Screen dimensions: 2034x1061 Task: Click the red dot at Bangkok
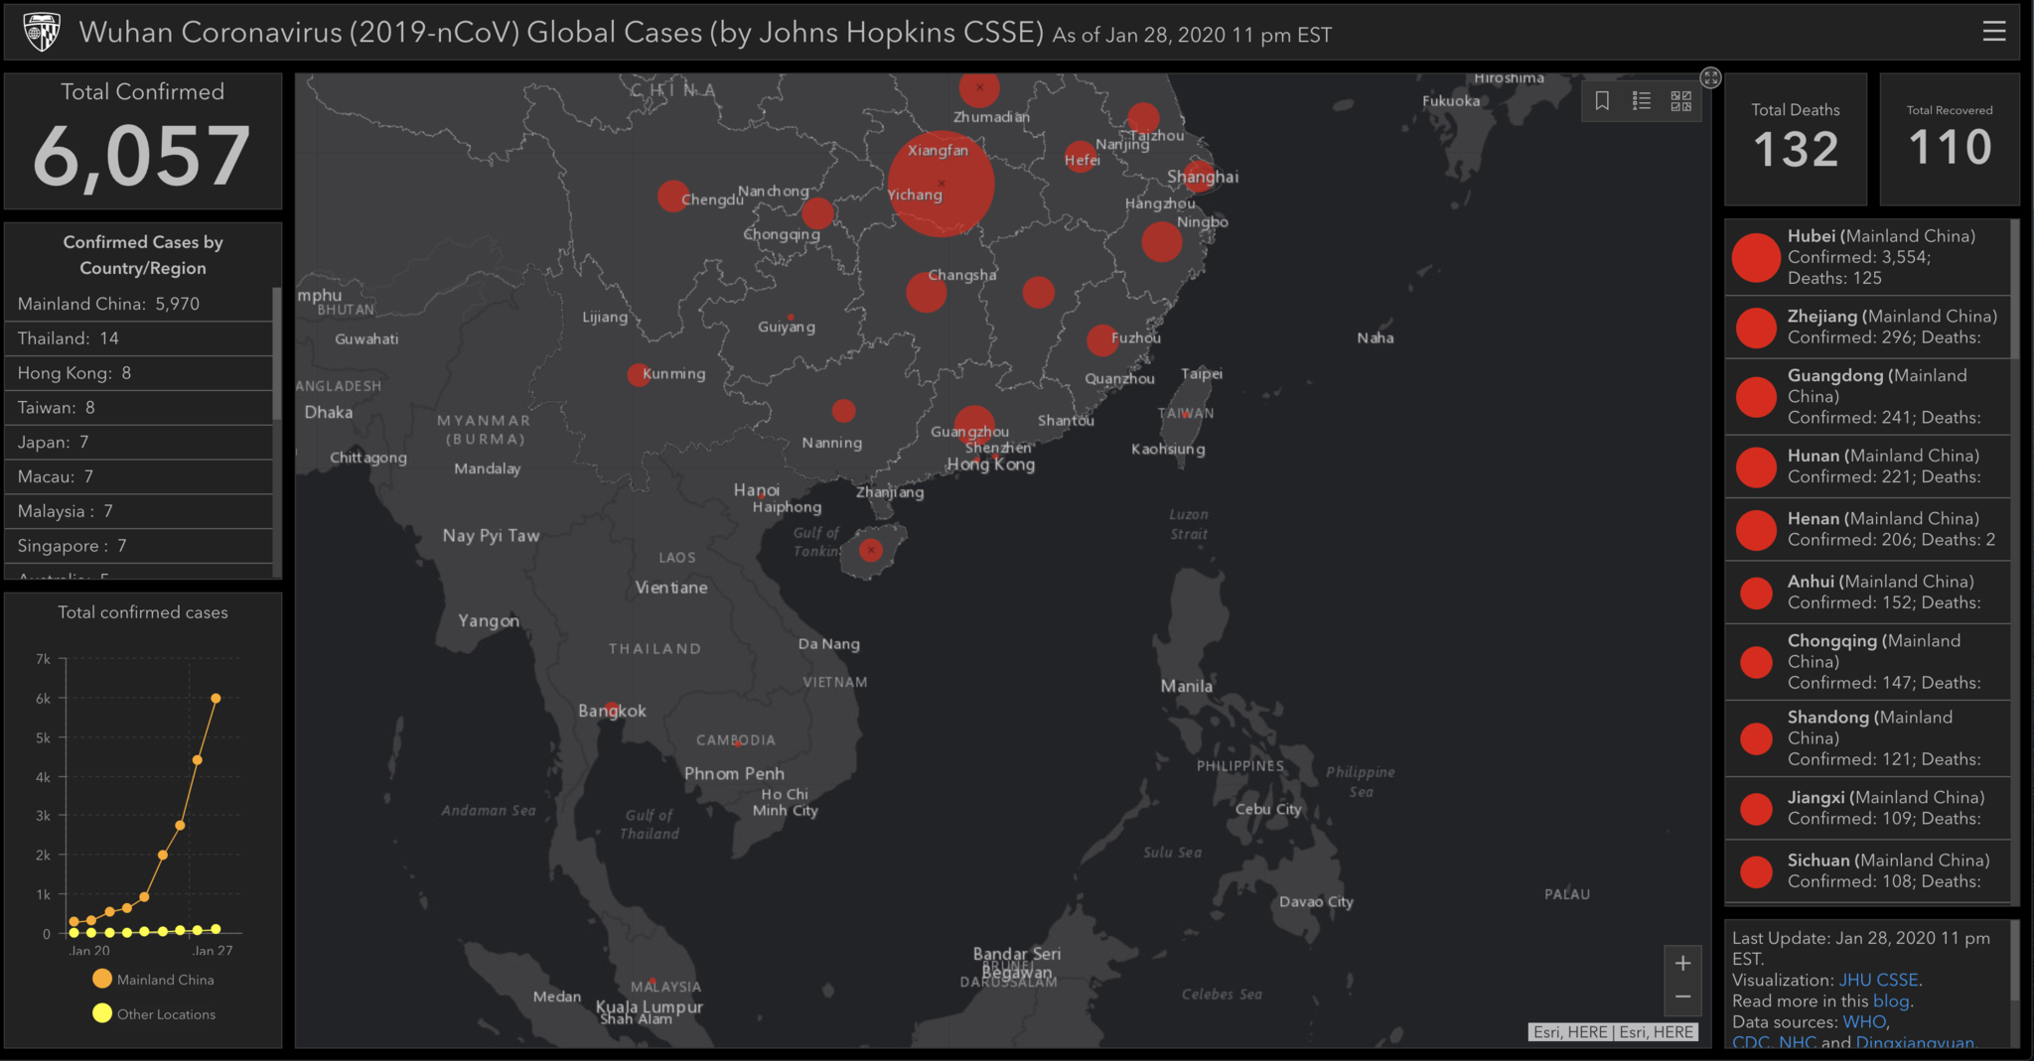612,708
